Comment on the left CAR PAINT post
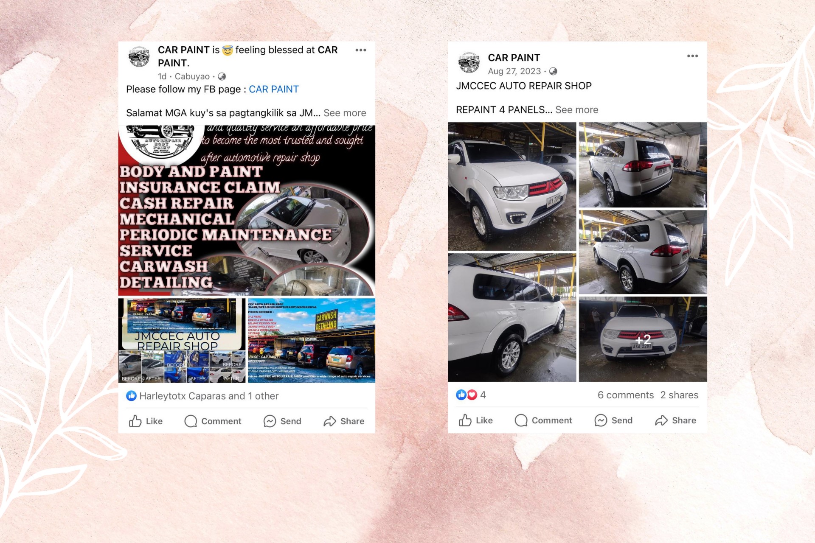Image resolution: width=815 pixels, height=543 pixels. pos(213,421)
